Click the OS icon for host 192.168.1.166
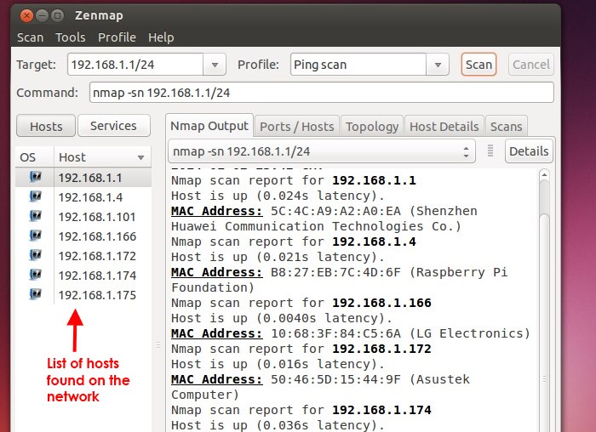The image size is (596, 432). point(36,236)
